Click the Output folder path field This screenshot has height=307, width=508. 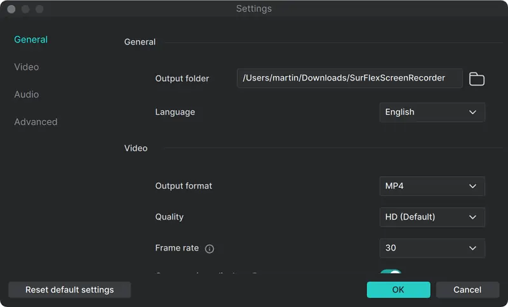click(350, 78)
